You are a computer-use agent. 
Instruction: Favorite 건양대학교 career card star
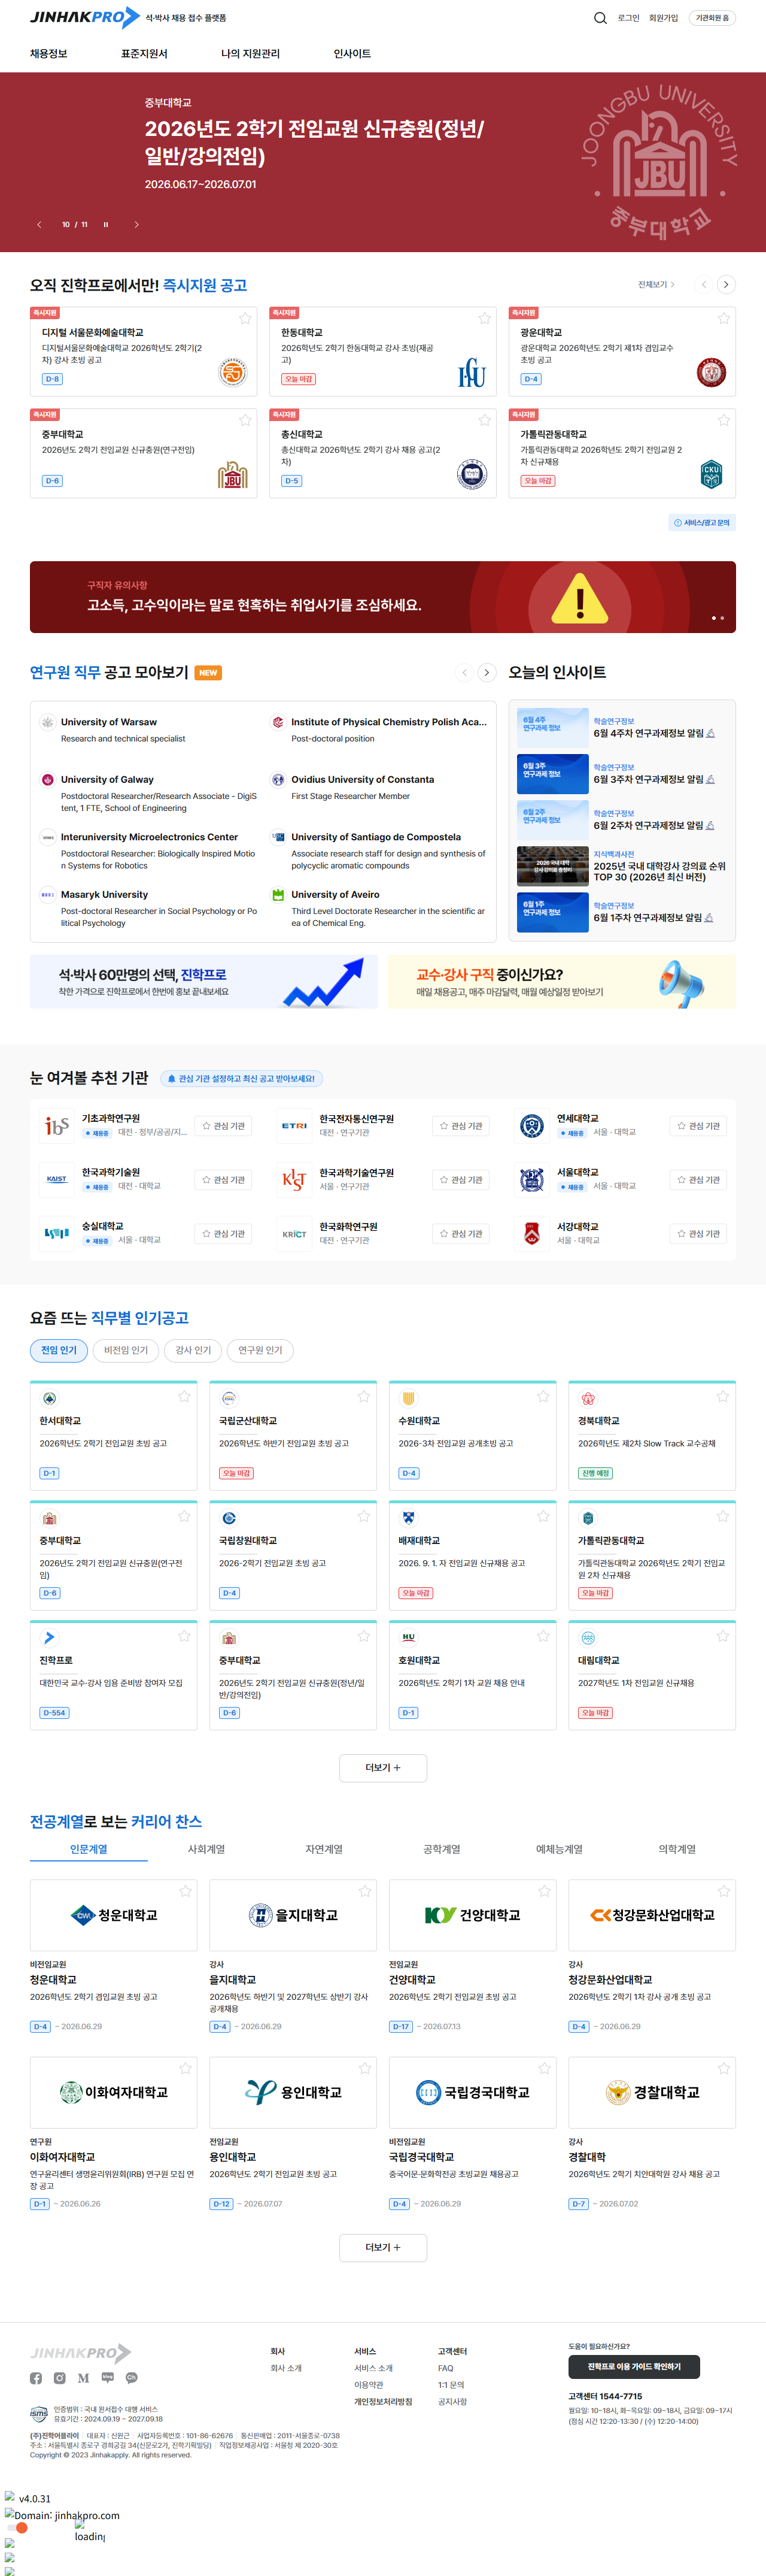pos(545,1891)
